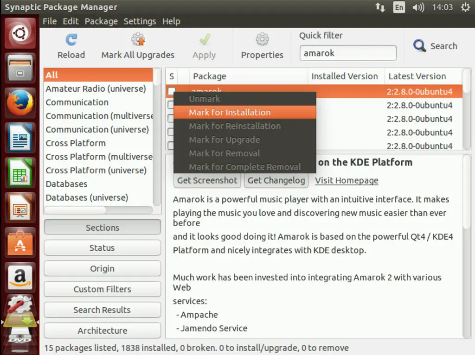This screenshot has width=475, height=355.
Task: Choose Mark for Upgrade in the context menu
Action: [x=245, y=139]
